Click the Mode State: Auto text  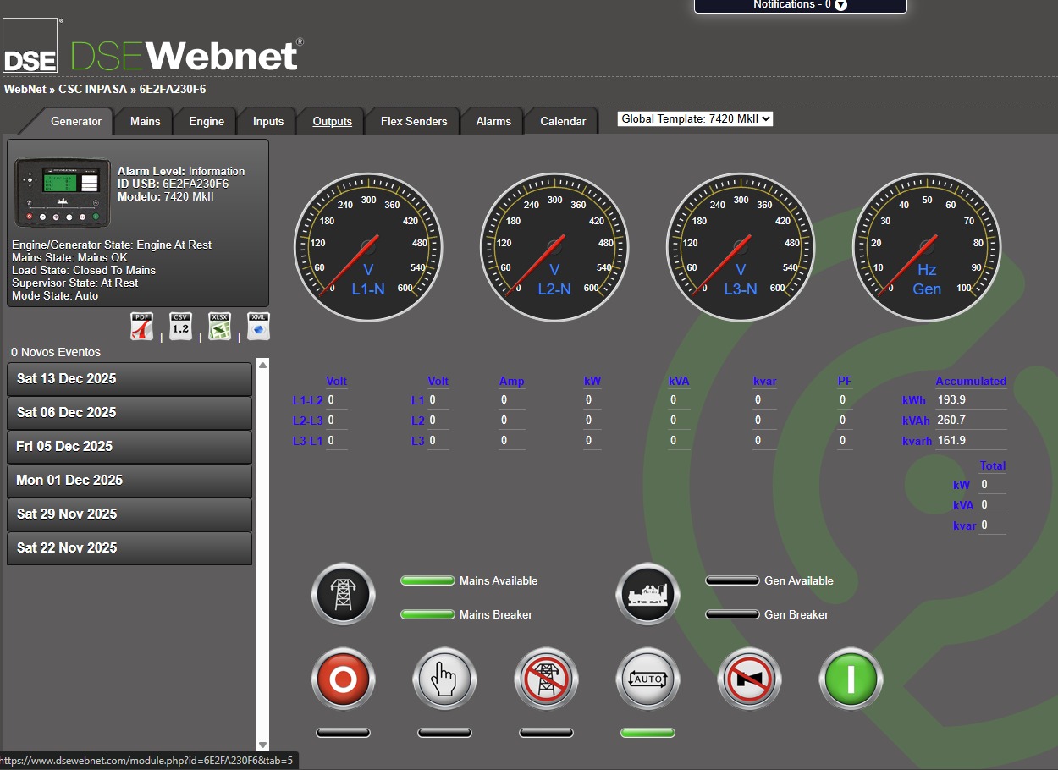click(55, 295)
